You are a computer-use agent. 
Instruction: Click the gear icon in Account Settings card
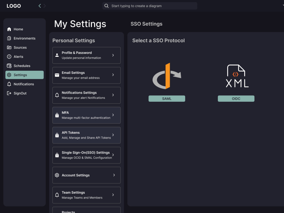[57, 175]
